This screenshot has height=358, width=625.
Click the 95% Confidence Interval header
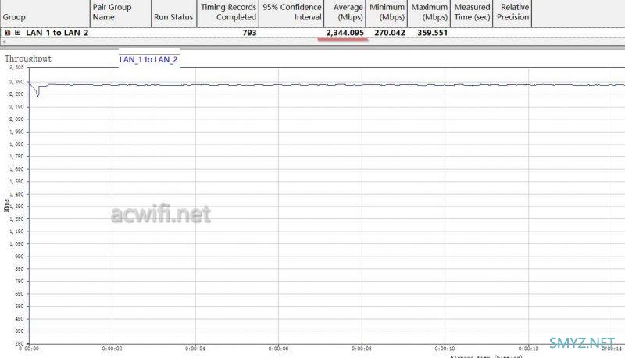tap(292, 12)
